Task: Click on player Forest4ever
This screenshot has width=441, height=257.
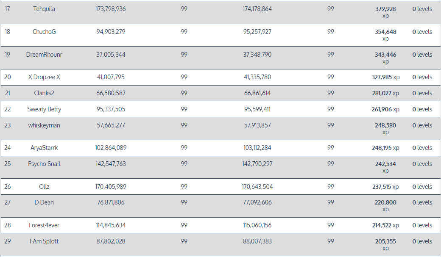Action: (x=44, y=225)
